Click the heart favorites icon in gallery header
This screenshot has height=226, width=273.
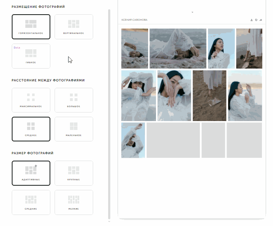point(256,20)
